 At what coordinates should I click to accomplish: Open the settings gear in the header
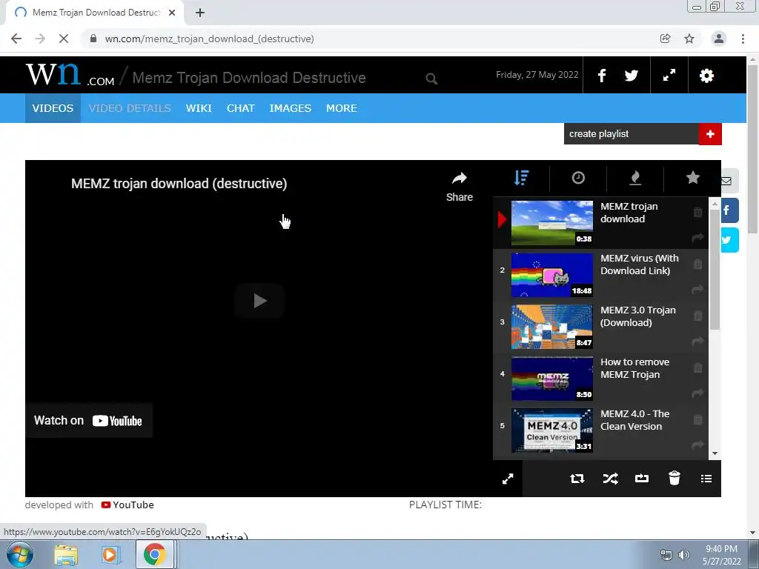[706, 76]
